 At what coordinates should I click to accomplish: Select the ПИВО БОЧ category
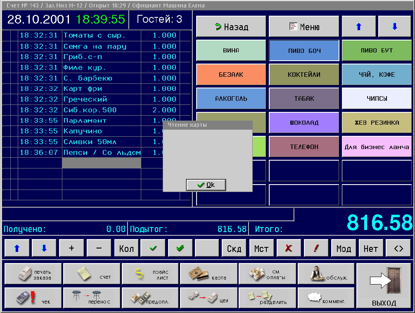coord(304,50)
